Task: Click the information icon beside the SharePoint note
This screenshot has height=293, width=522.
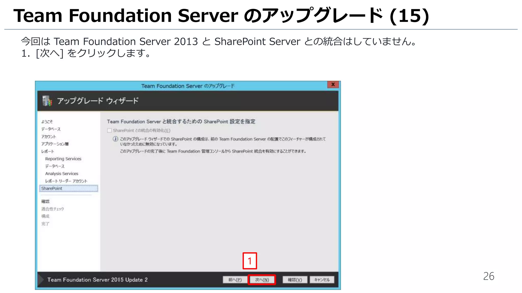Action: 115,139
